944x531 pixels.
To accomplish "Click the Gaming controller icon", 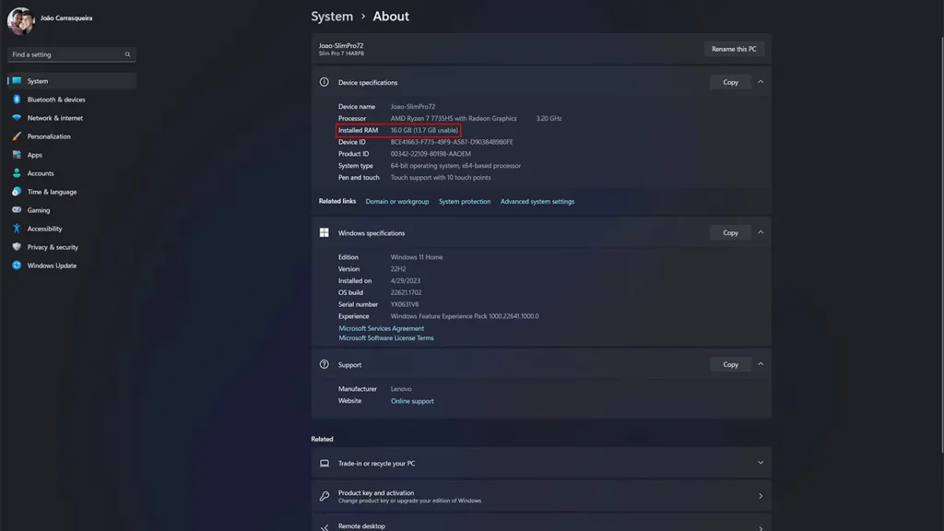I will (x=17, y=210).
